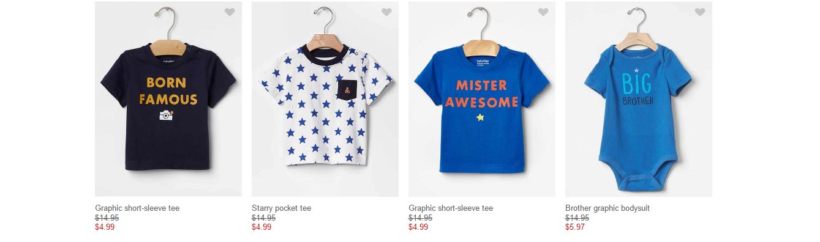The width and height of the screenshot is (820, 242).
Task: View the Big Brother bodysuit photo
Action: (x=639, y=99)
